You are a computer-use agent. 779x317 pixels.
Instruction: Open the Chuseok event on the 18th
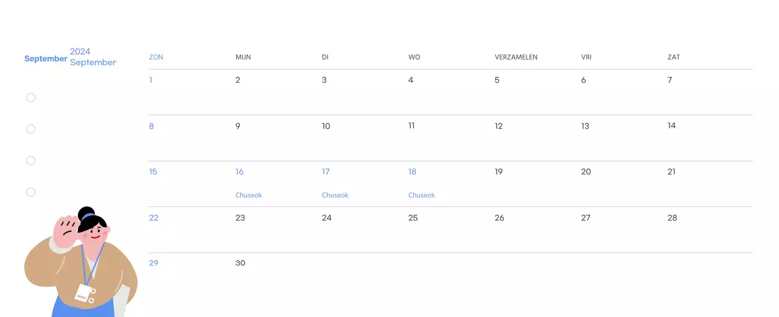pyautogui.click(x=422, y=196)
